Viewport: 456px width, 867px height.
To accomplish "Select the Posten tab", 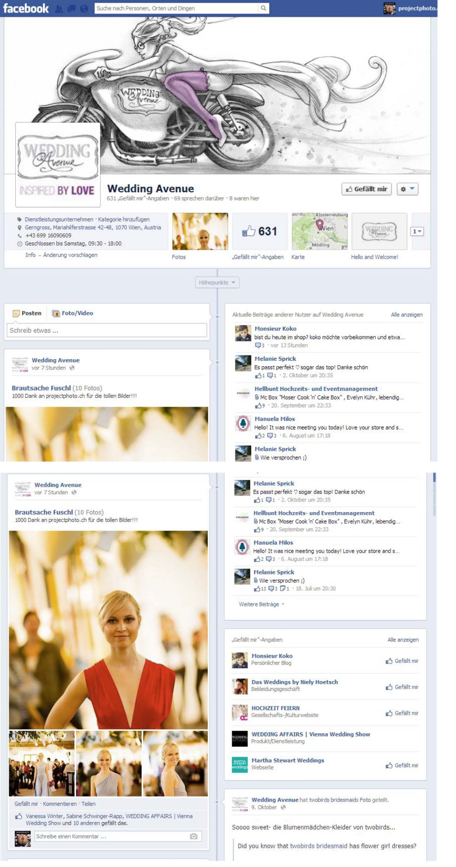I will (x=27, y=313).
